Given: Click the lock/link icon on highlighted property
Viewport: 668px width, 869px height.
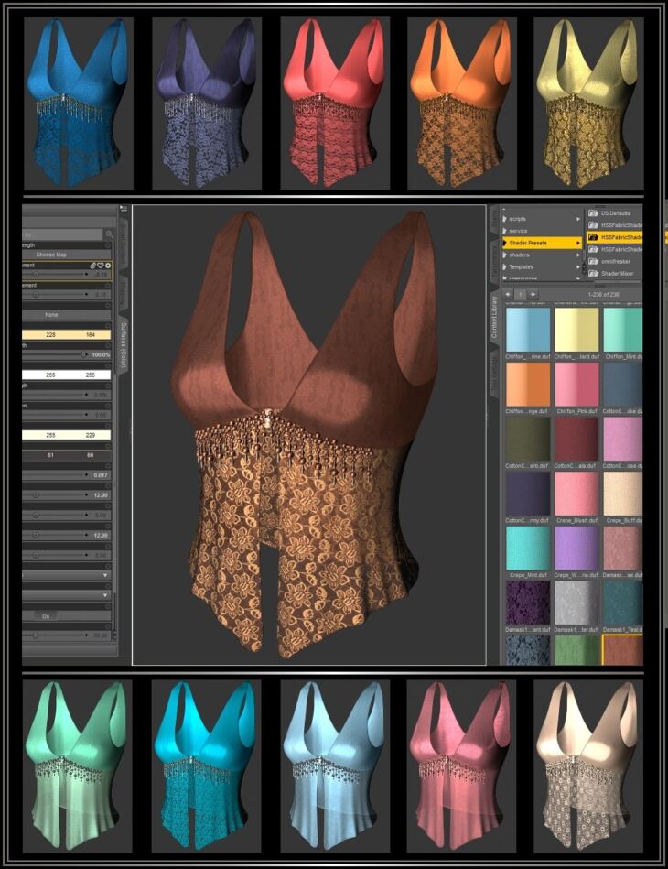Looking at the screenshot, I should pyautogui.click(x=92, y=265).
